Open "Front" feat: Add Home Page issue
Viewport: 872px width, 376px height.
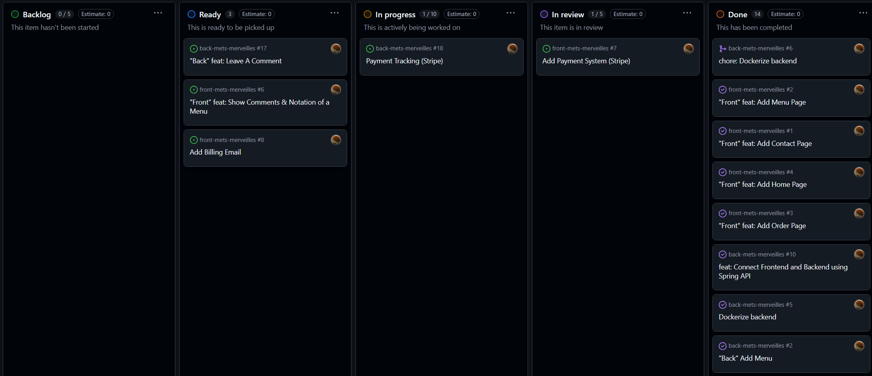[x=762, y=184]
